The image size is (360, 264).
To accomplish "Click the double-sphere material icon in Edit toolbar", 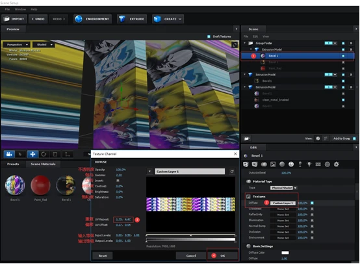I will coord(264,164).
